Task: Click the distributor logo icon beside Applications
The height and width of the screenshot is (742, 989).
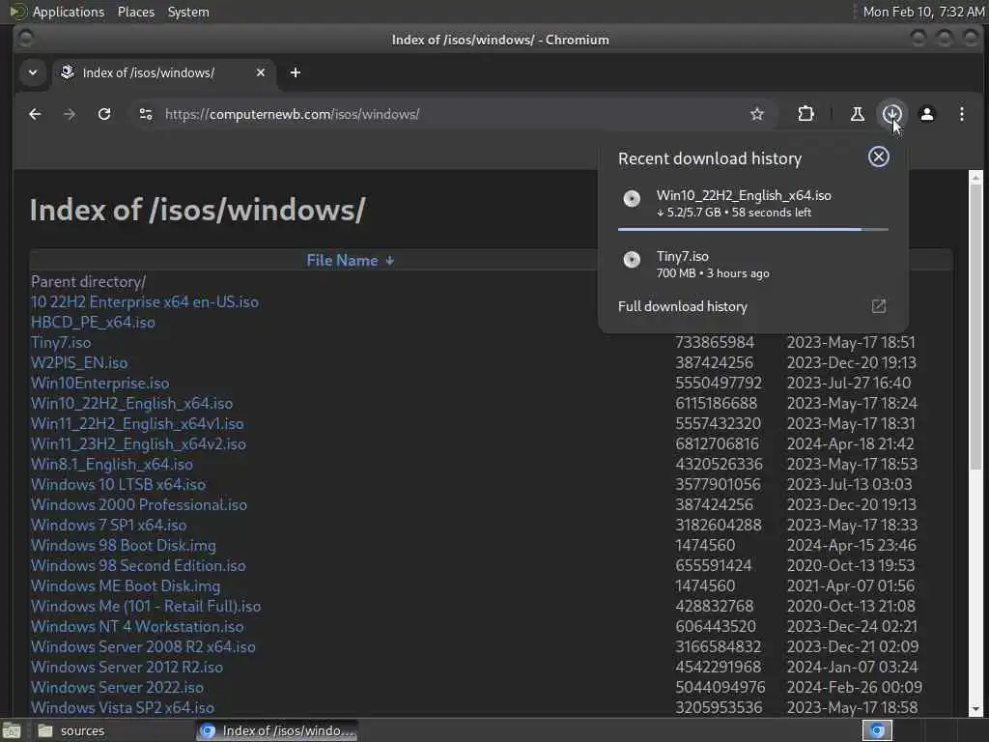Action: (x=17, y=12)
